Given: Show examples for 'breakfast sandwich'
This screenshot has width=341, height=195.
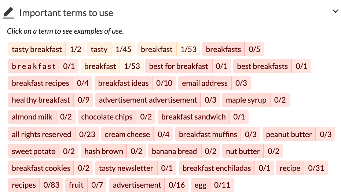Looking at the screenshot, I should pos(193,117).
